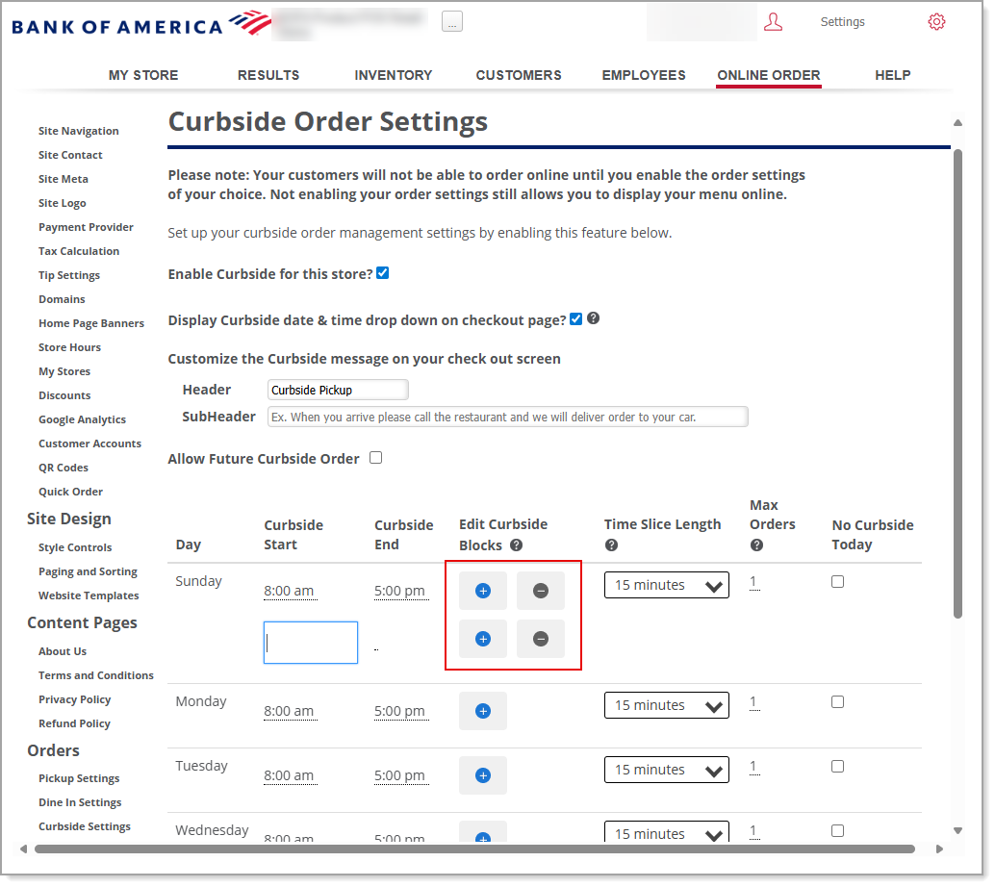Viewport: 995px width, 887px height.
Task: Open the Payment Provider sidebar link
Action: coord(86,227)
